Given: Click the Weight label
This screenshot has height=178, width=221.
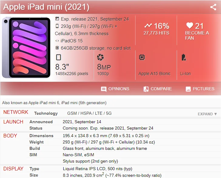Looking at the screenshot, I should pyautogui.click(x=36, y=142).
